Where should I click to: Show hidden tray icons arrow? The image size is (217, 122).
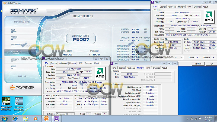coord(187,119)
